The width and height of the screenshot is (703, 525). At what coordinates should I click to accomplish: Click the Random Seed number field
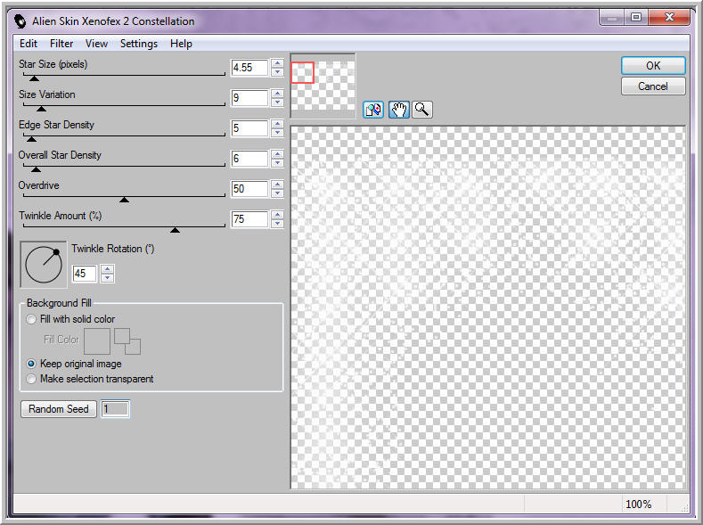pyautogui.click(x=115, y=409)
